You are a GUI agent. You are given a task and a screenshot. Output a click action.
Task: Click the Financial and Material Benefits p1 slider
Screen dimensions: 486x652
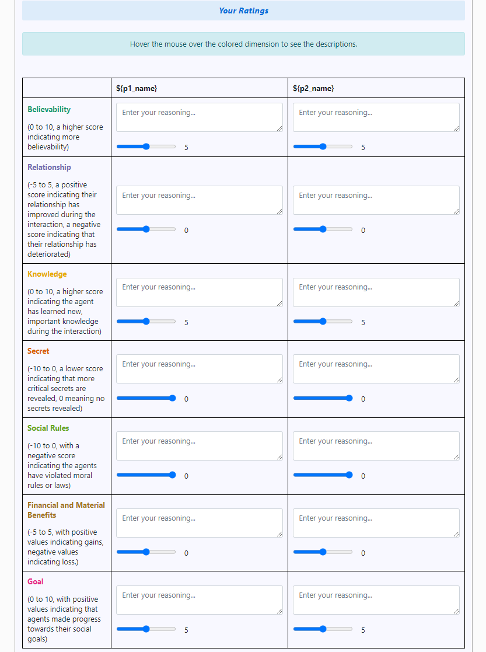click(146, 553)
